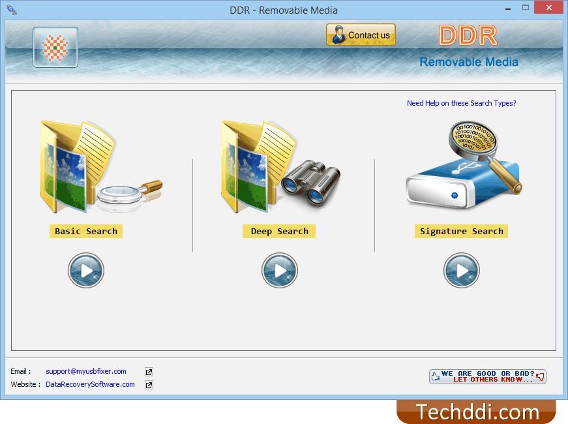
Task: Click the DDR orange logo text
Action: tap(468, 35)
